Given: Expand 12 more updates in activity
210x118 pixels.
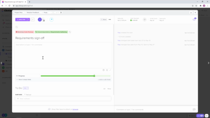Looking at the screenshot, I should (124, 37).
